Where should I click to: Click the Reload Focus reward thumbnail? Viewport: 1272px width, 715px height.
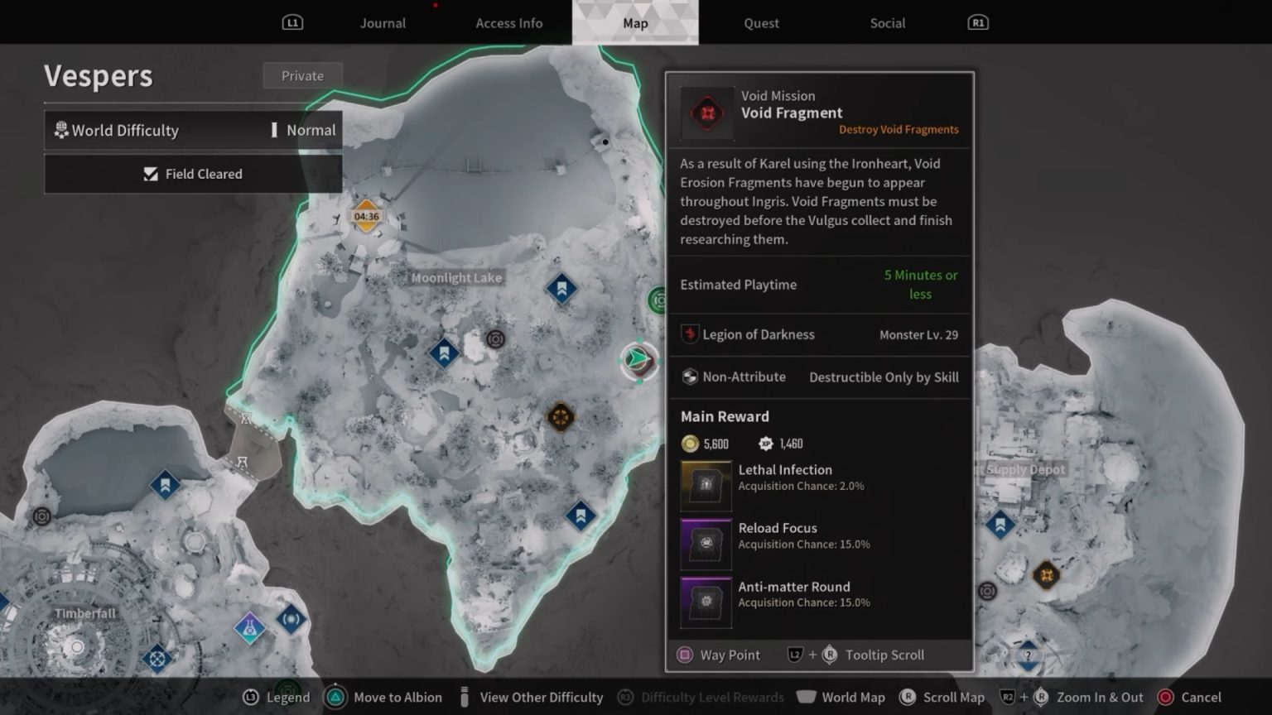coord(706,544)
